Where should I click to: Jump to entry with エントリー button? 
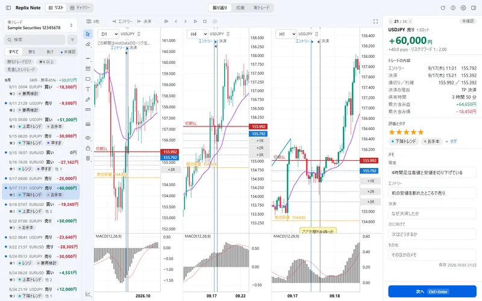122,22
